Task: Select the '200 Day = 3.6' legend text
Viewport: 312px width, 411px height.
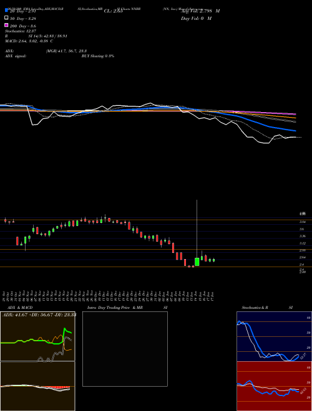Action: point(23,26)
